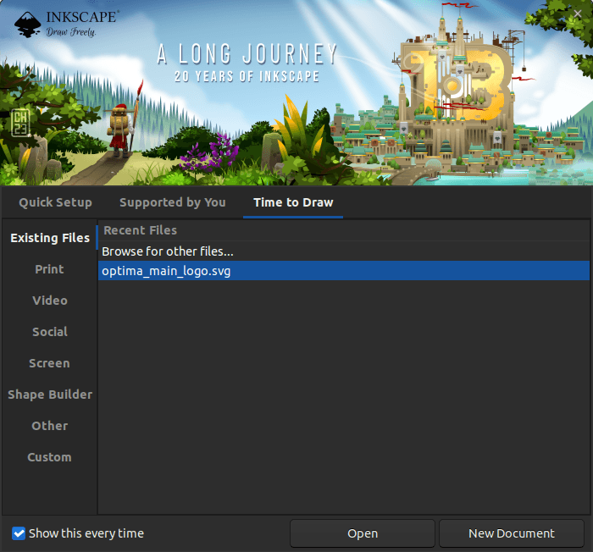The height and width of the screenshot is (552, 593).
Task: Show the Social templates category
Action: tap(49, 332)
